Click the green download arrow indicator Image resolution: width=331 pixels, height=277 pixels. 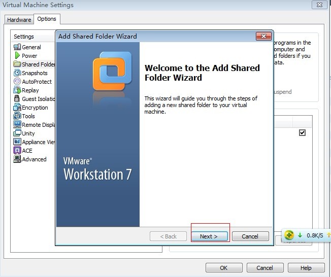300,235
